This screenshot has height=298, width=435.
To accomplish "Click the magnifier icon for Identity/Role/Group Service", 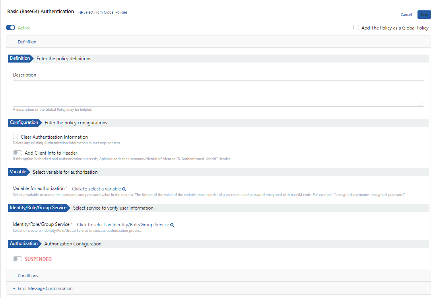I will pyautogui.click(x=172, y=225).
